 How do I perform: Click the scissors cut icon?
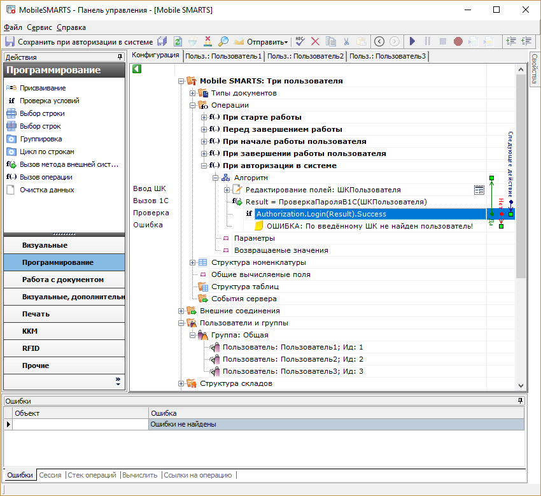pyautogui.click(x=346, y=42)
